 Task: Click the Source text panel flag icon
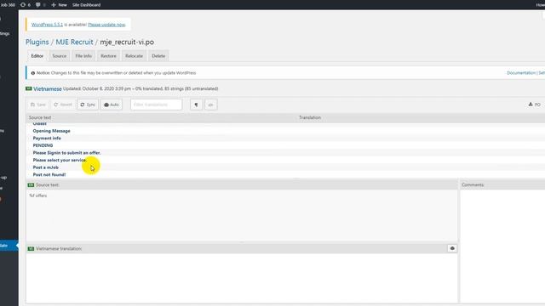tap(31, 185)
